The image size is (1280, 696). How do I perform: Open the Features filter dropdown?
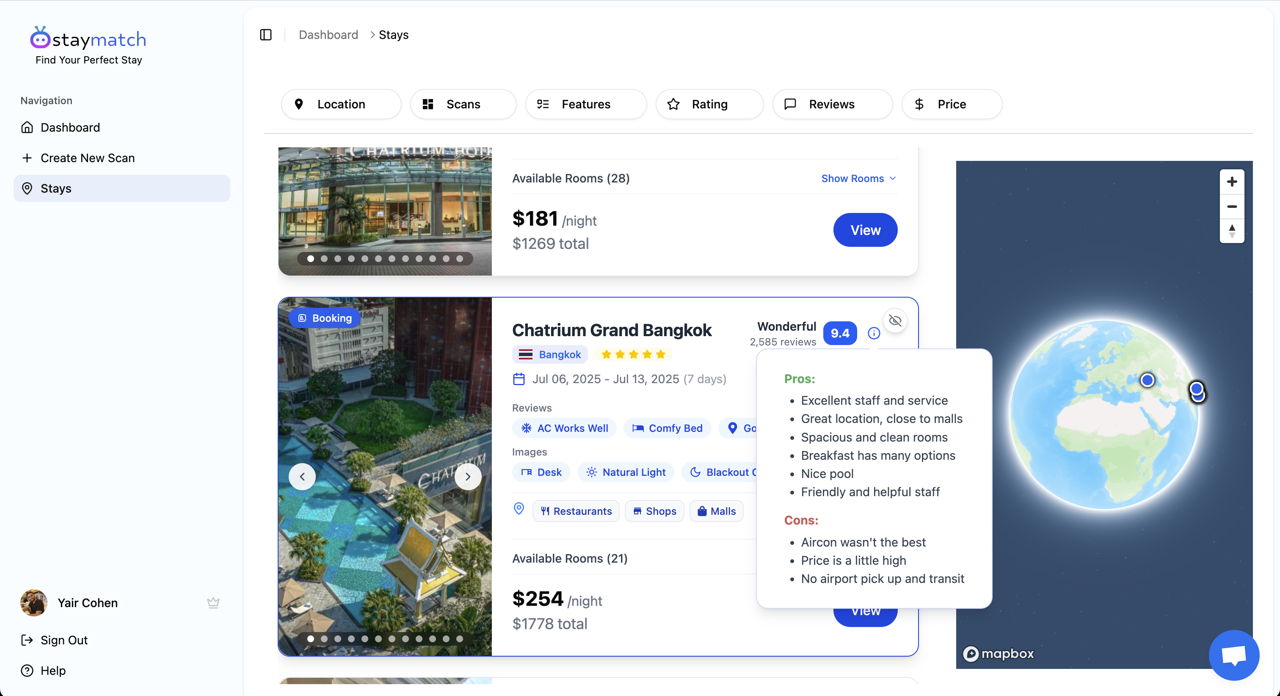point(586,104)
